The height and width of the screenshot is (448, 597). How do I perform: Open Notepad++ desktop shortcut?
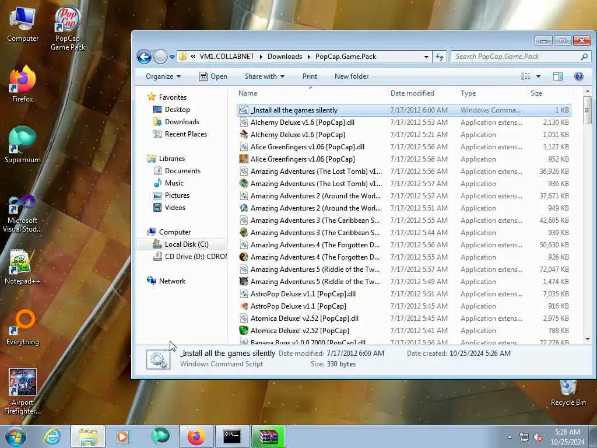tap(23, 267)
